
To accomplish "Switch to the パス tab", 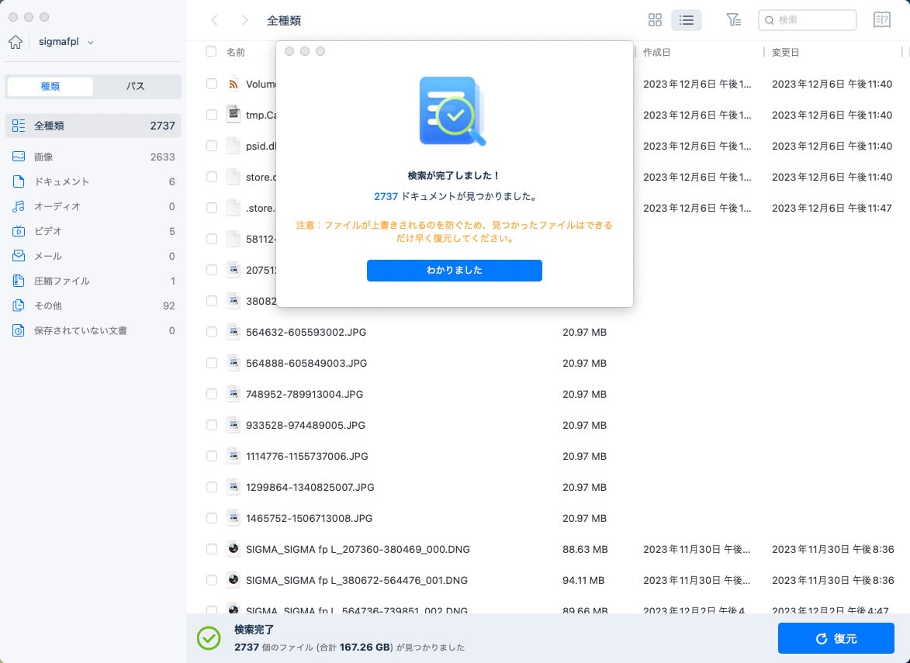I will click(x=137, y=86).
